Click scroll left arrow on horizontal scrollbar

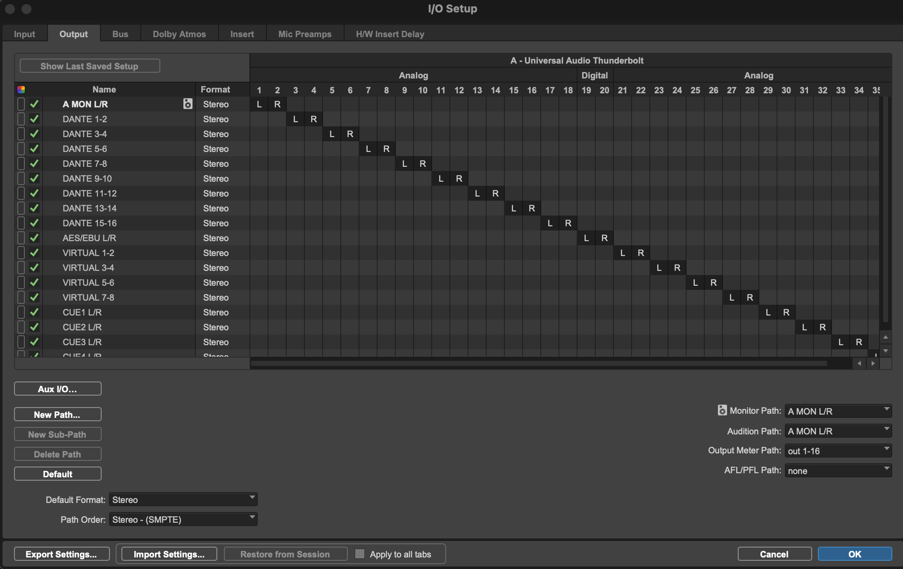(x=859, y=363)
